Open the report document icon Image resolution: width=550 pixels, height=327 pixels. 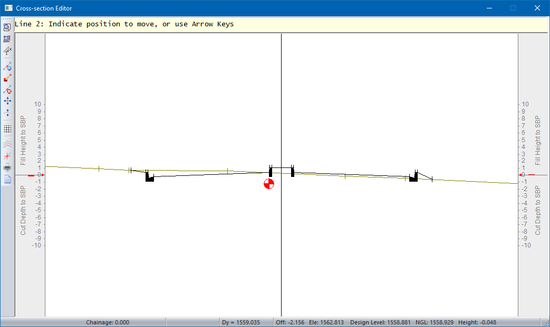point(7,180)
